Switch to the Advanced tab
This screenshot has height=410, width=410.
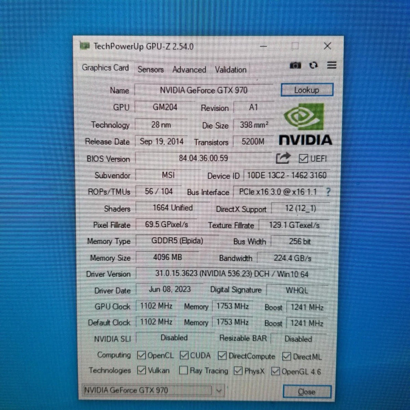point(189,70)
